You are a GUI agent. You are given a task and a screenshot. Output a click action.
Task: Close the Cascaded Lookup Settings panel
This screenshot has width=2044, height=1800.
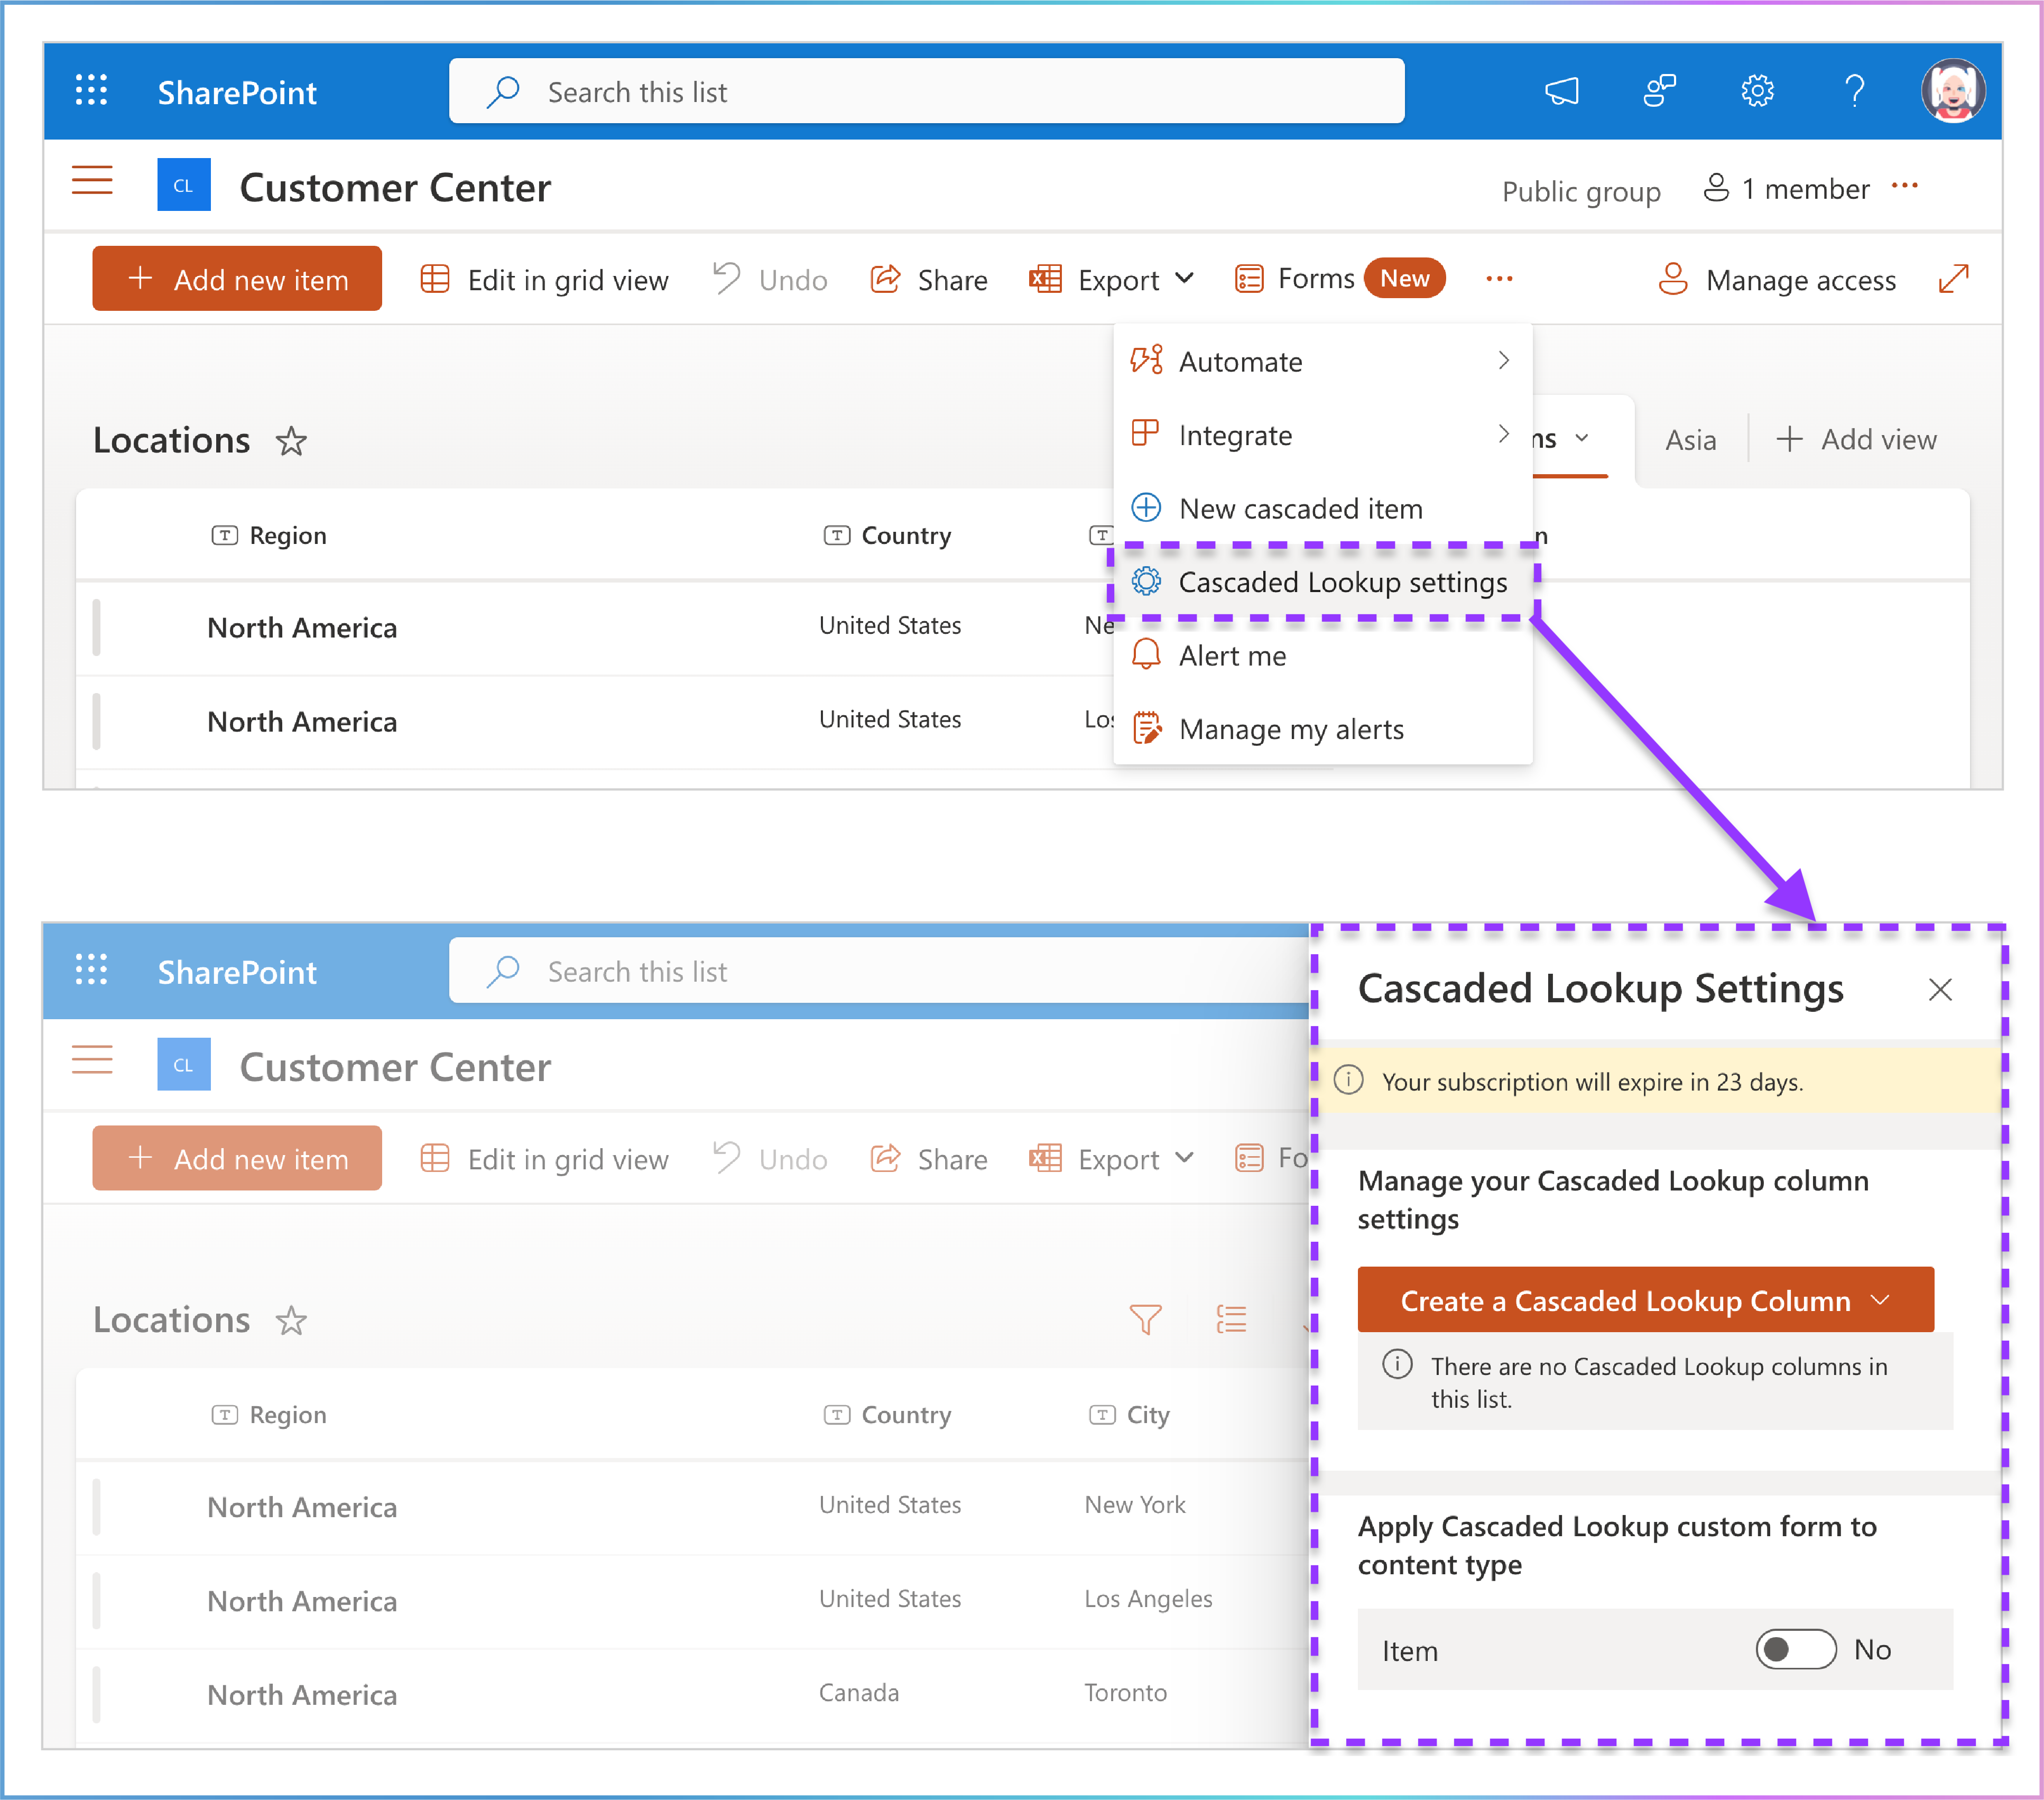(x=1940, y=990)
